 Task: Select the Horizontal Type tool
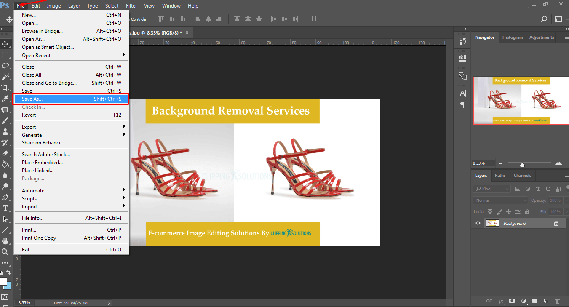(x=6, y=208)
